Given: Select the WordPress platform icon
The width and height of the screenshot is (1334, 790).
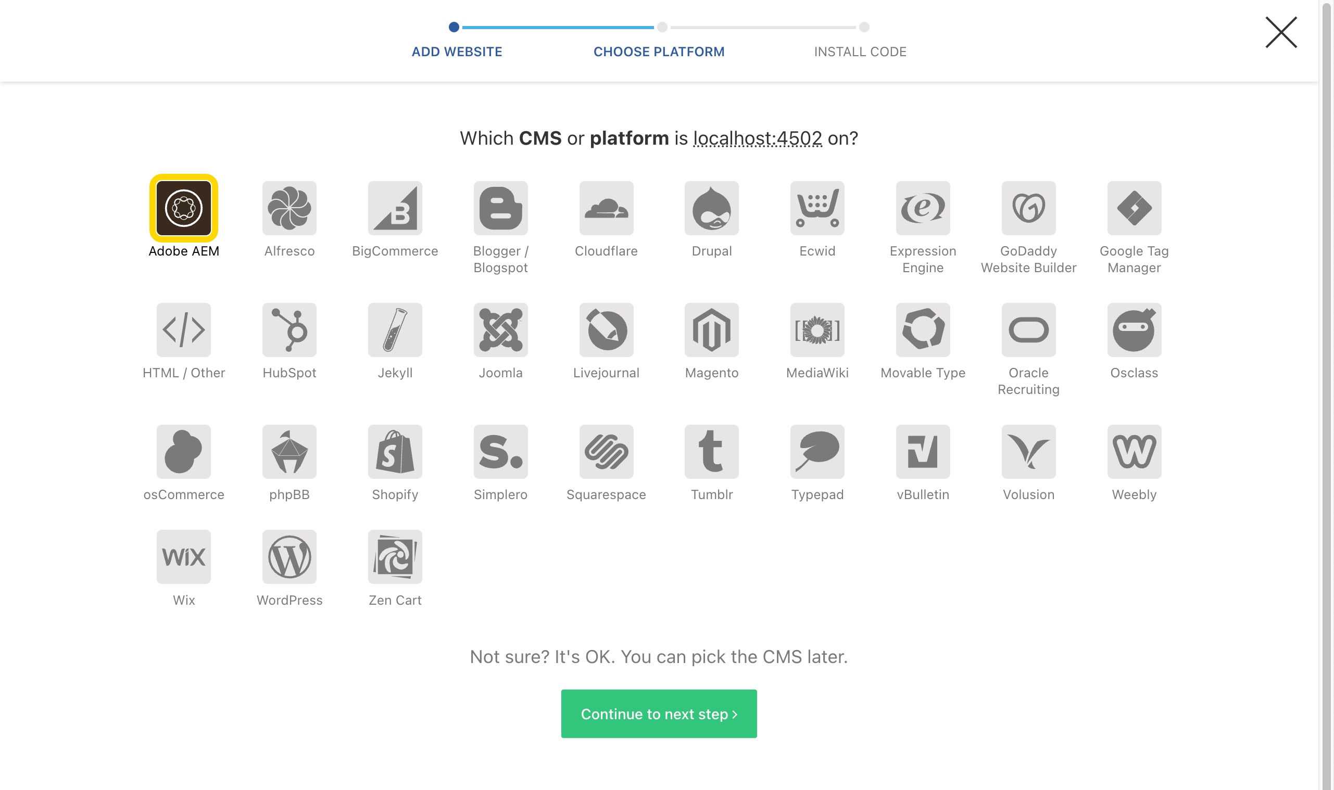Looking at the screenshot, I should pyautogui.click(x=289, y=556).
